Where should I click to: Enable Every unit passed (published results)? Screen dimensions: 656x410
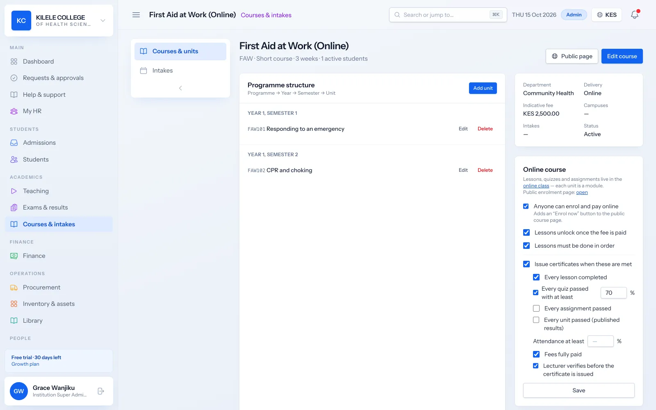pyautogui.click(x=536, y=320)
